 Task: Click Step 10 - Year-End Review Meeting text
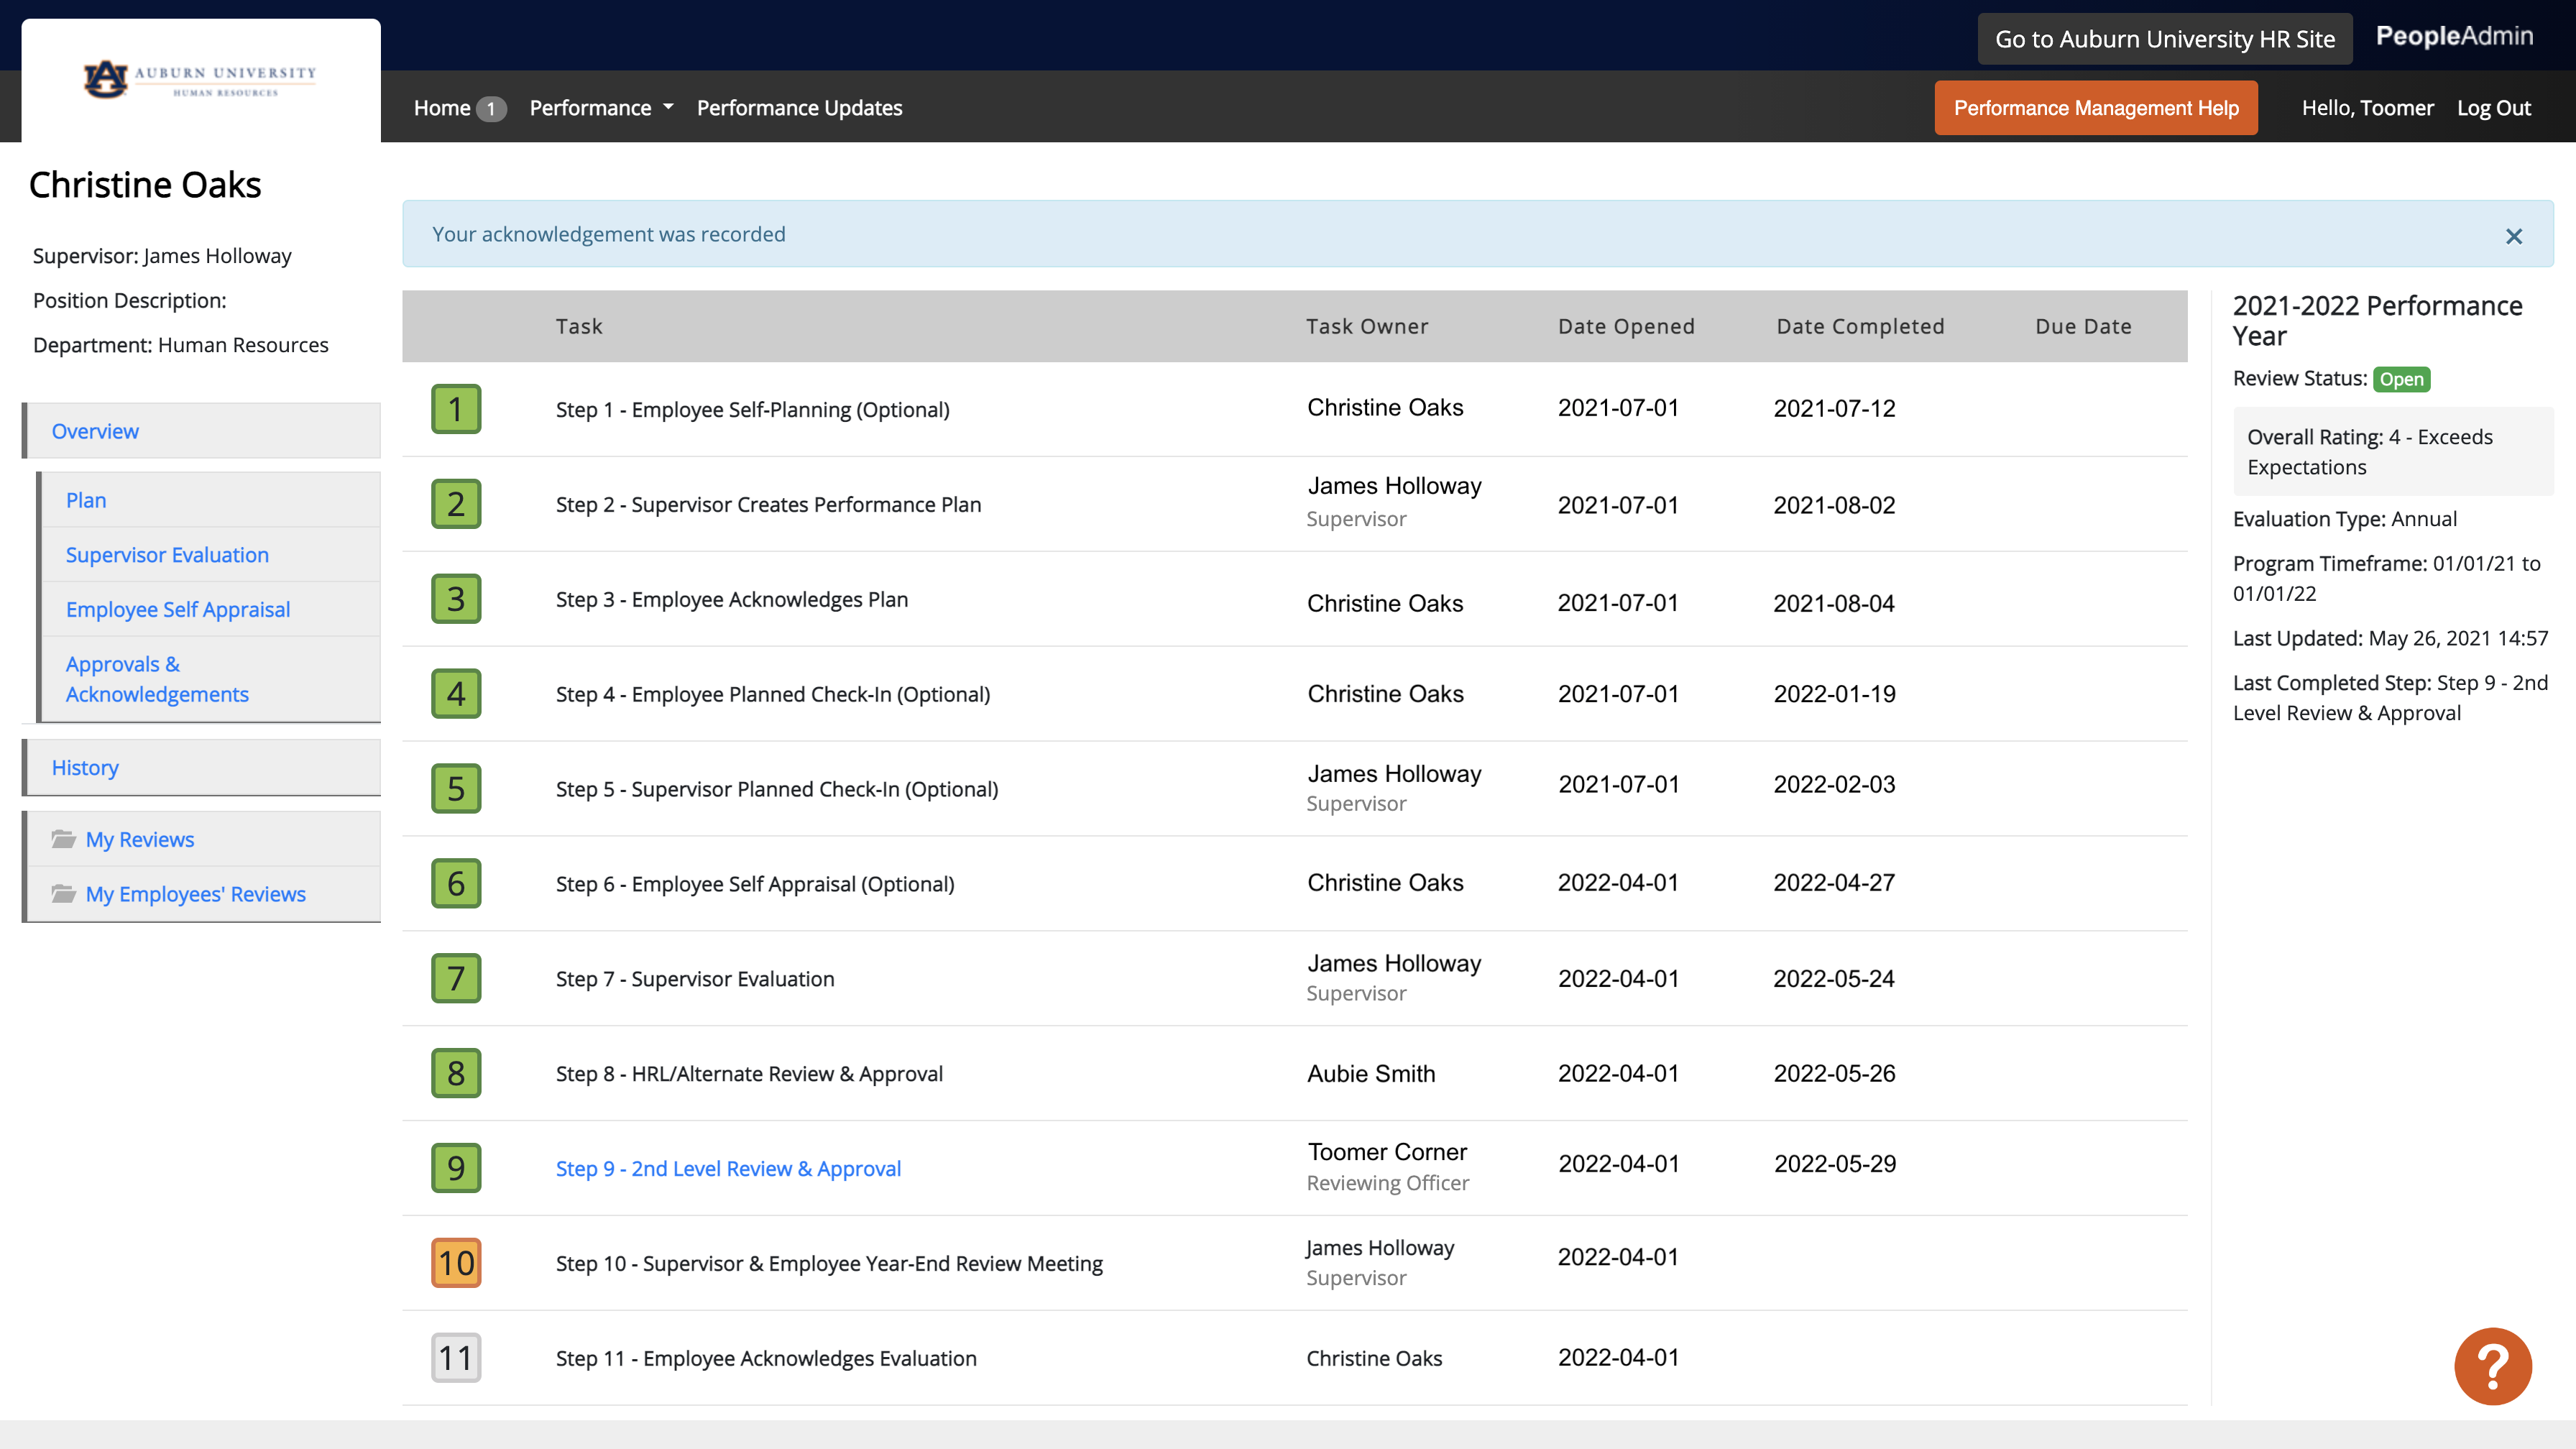(x=829, y=1263)
